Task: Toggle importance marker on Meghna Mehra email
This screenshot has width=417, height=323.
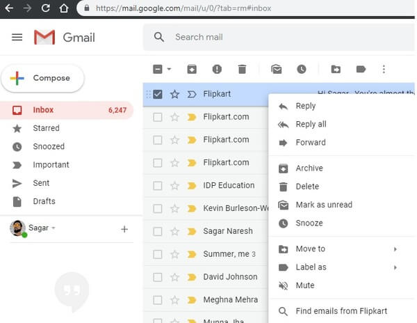Action: click(x=192, y=300)
